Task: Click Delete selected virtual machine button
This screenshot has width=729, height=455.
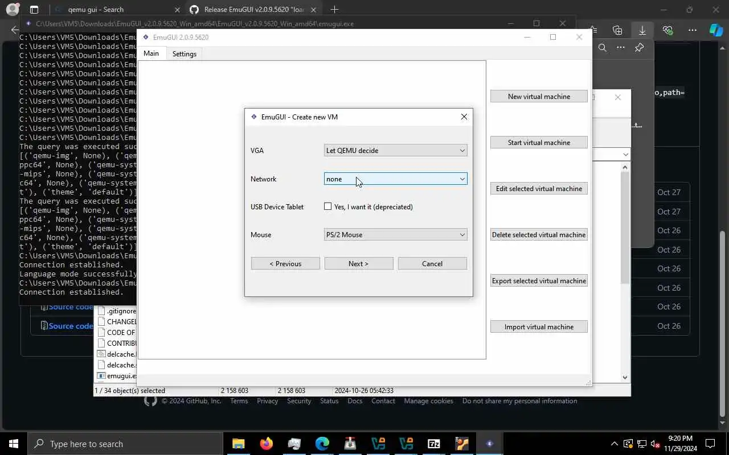Action: pos(539,234)
